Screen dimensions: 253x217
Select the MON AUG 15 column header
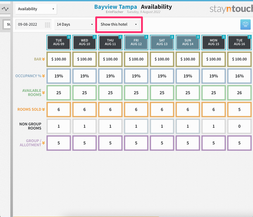pos(214,42)
